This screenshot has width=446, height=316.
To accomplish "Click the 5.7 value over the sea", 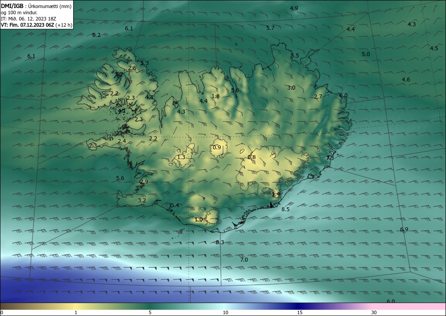I will (x=271, y=28).
